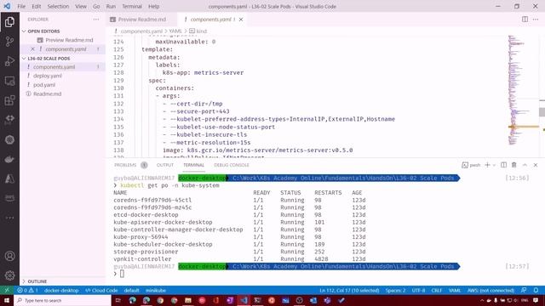
Task: Open the new terminal launch profile dropdown
Action: [x=494, y=165]
